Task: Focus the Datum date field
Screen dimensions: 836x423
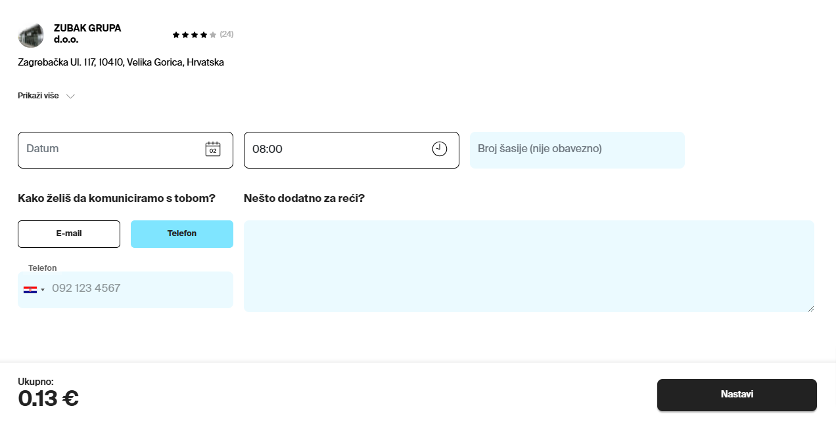Action: (126, 150)
